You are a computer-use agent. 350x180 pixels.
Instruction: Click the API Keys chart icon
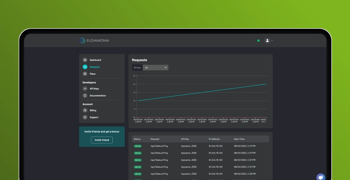[x=85, y=89]
